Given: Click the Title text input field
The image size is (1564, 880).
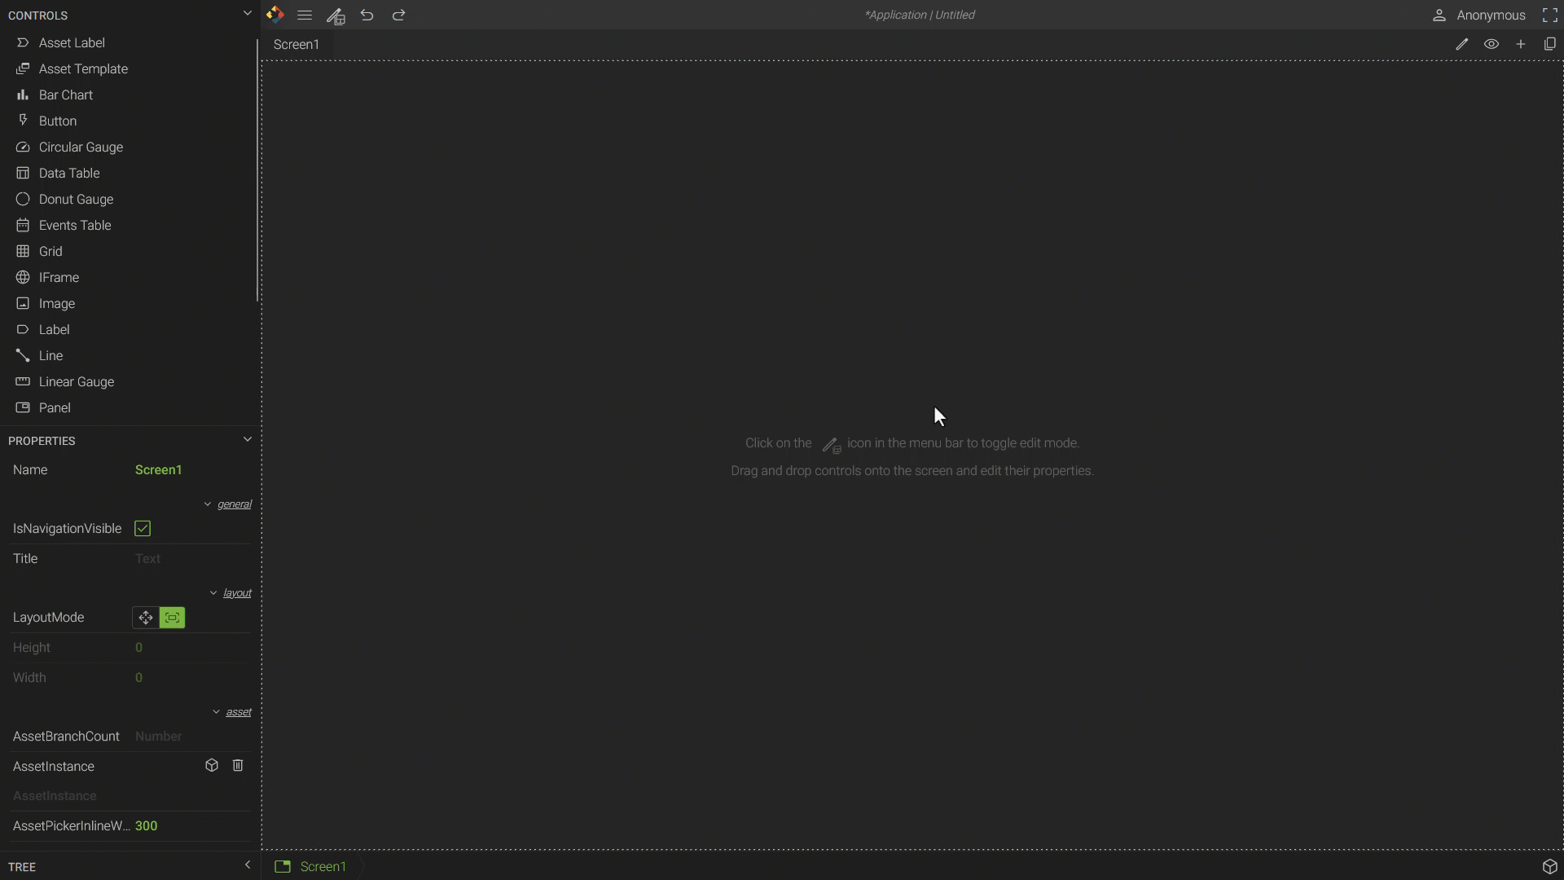Looking at the screenshot, I should pos(191,559).
